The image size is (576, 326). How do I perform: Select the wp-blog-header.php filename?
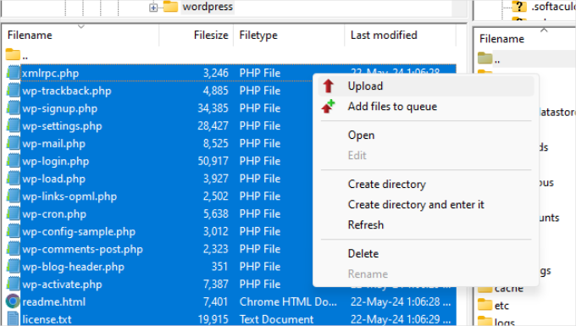74,267
